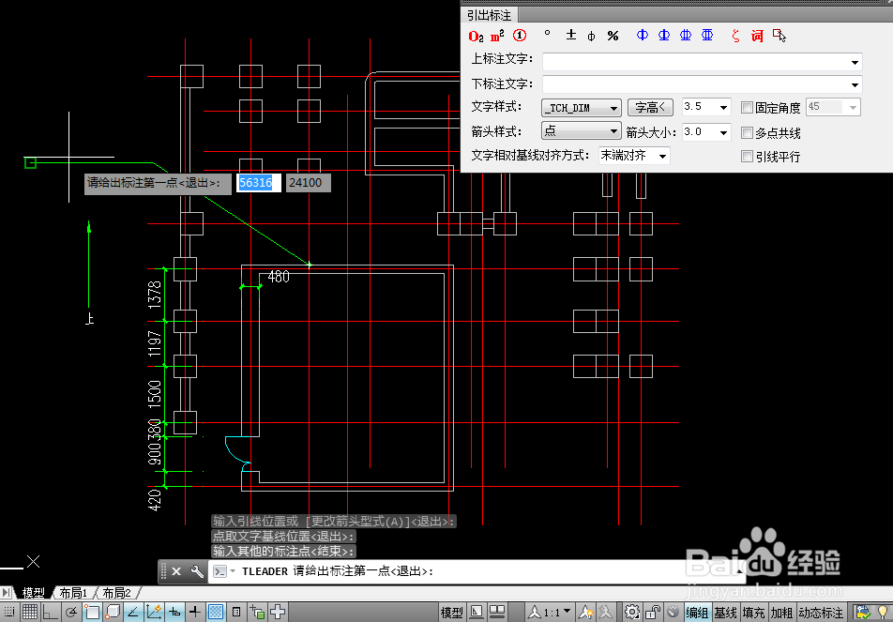The width and height of the screenshot is (893, 622).
Task: Insert fourth blue rebar grade symbol
Action: click(707, 36)
